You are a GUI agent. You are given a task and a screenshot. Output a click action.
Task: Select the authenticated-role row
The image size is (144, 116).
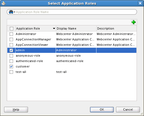(x=72, y=61)
